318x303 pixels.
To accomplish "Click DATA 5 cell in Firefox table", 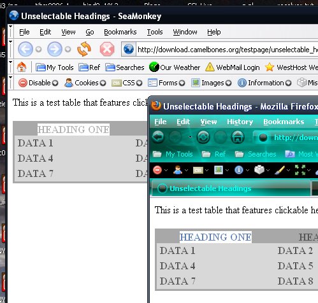I will (x=295, y=266).
